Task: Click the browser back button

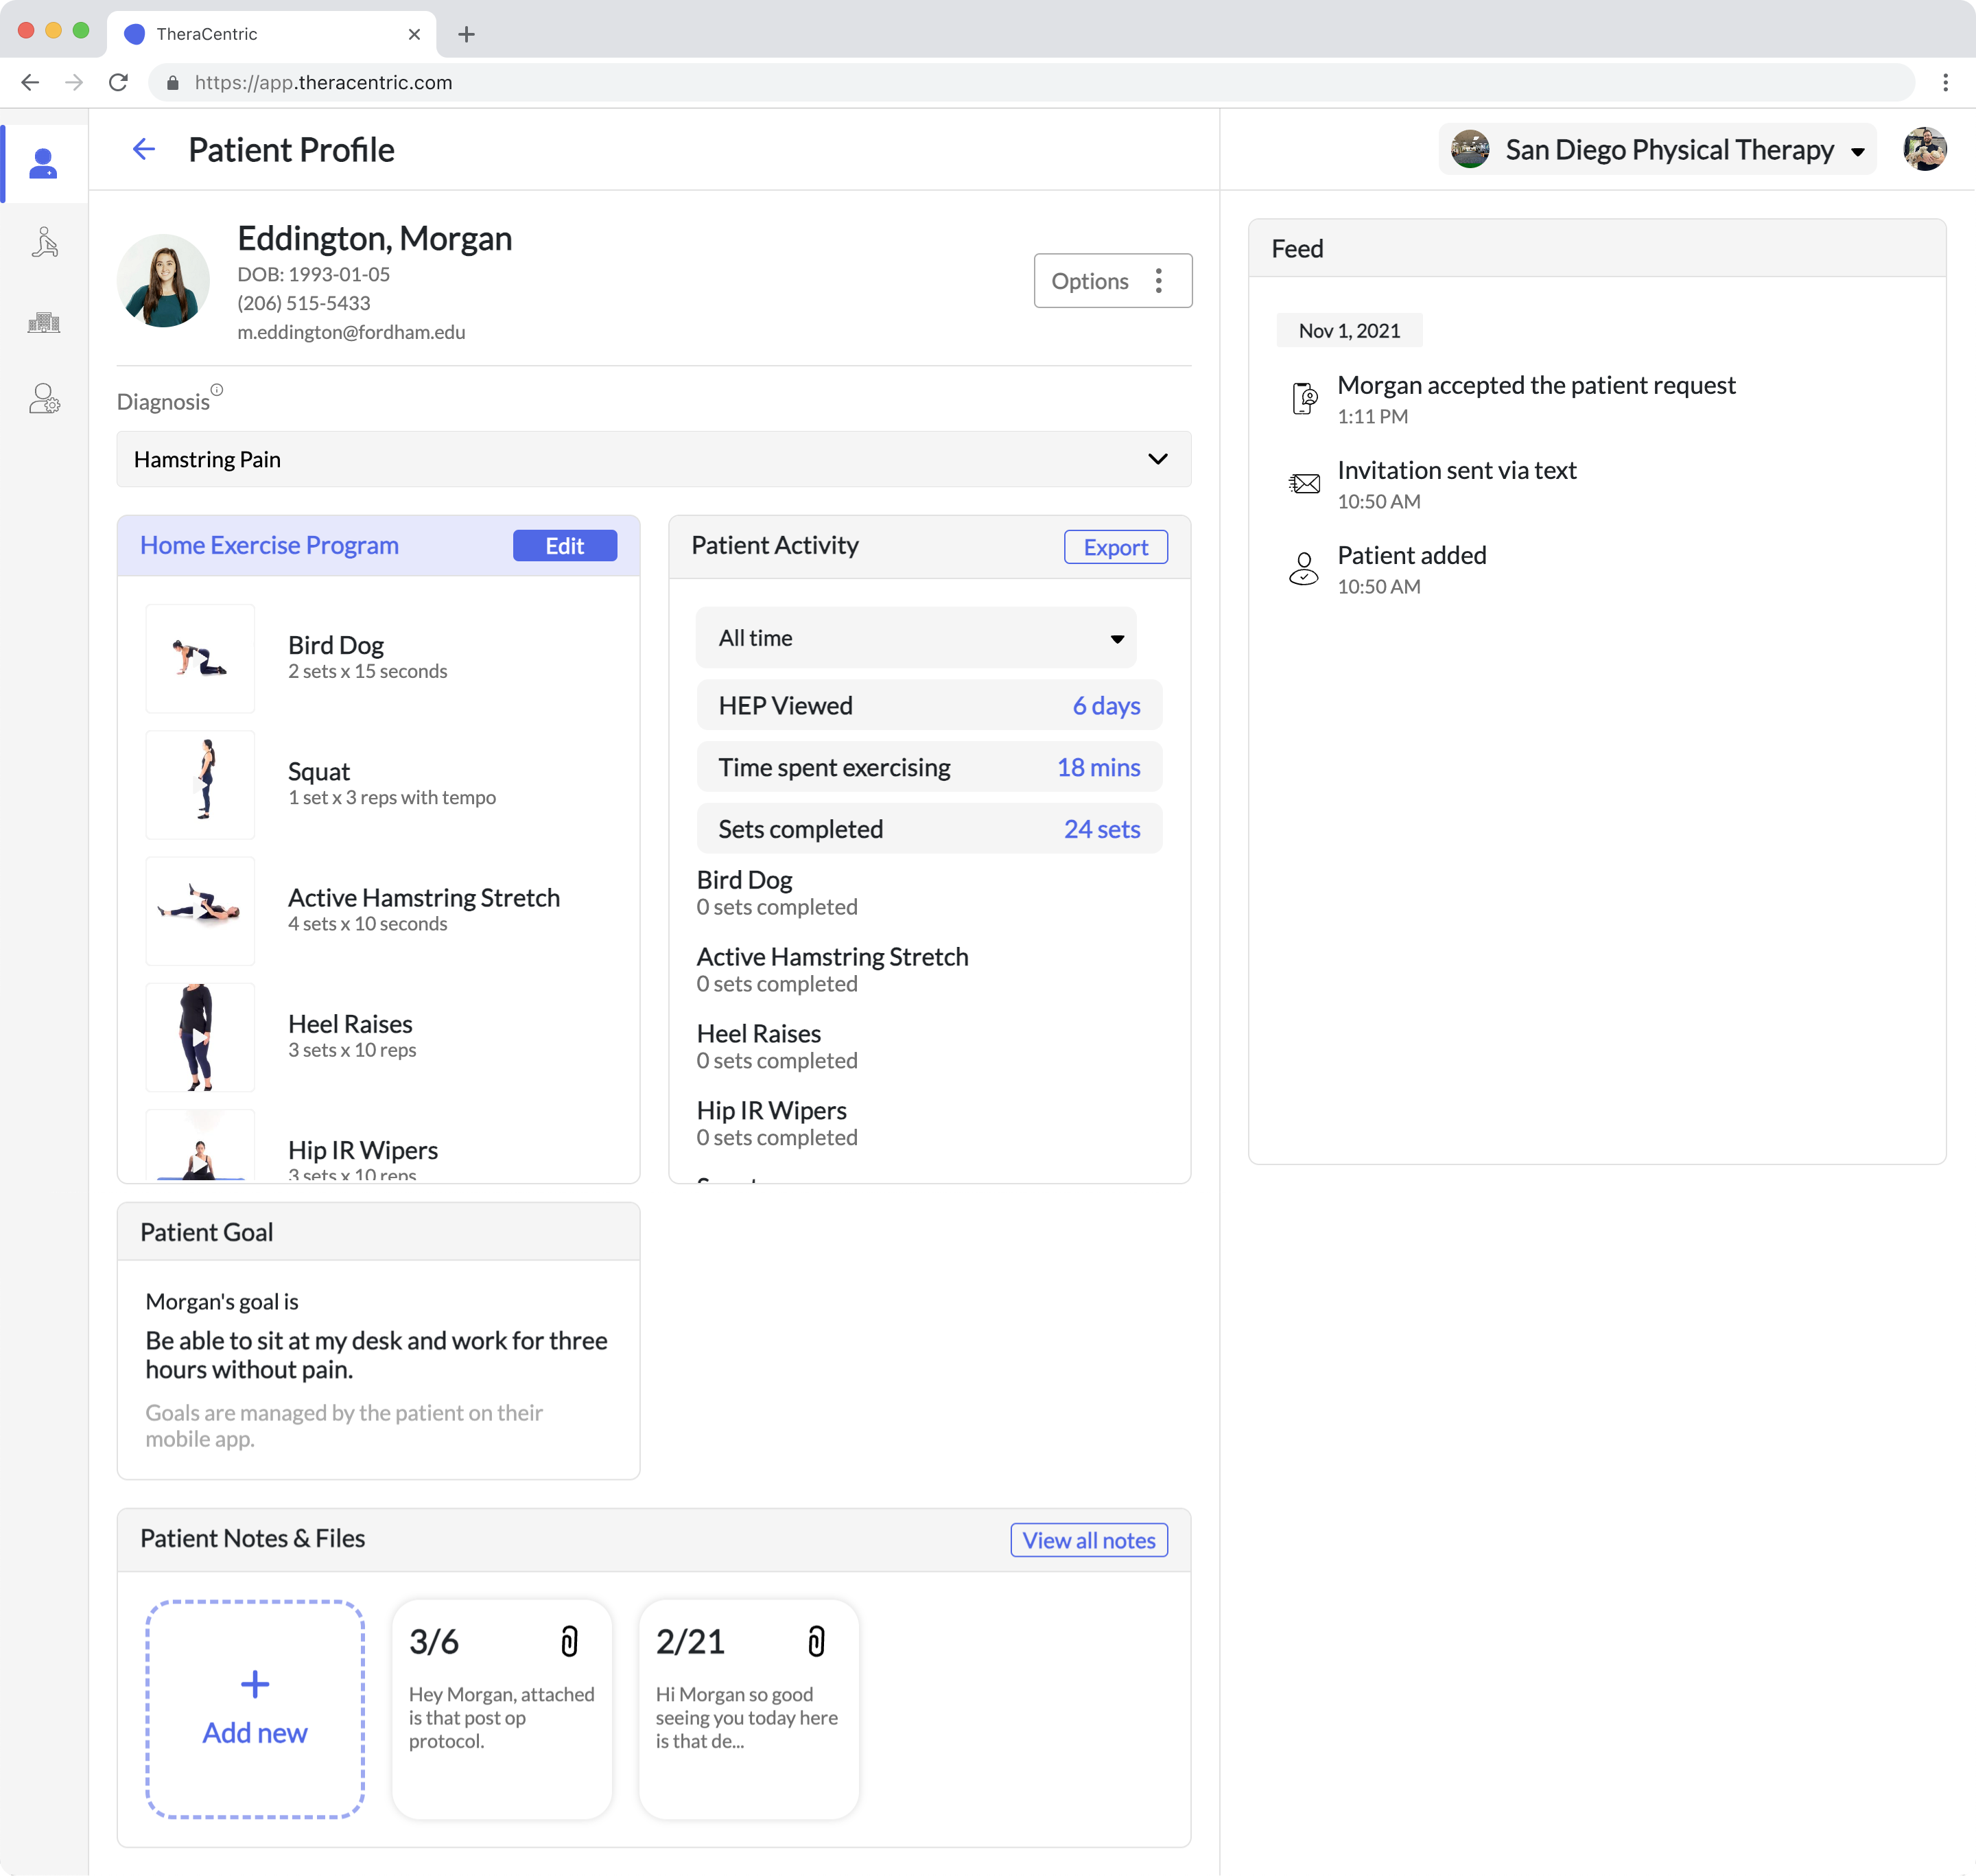Action: pyautogui.click(x=30, y=82)
